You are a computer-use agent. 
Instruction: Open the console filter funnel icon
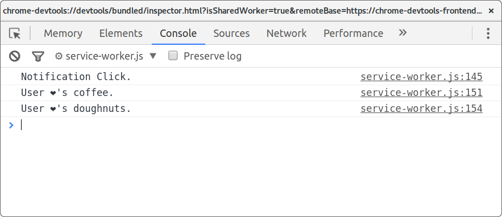(x=38, y=57)
